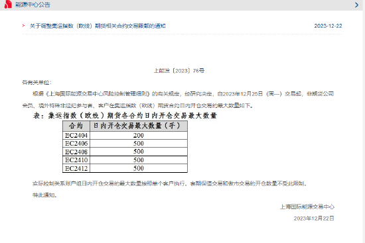
Task: Select the closing text 特此通知。
Action: pyautogui.click(x=44, y=195)
